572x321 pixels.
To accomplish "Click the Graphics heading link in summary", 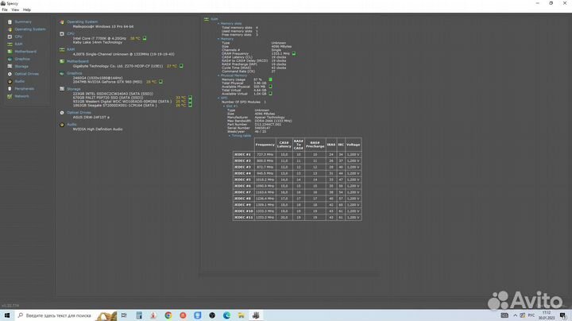I will coord(75,73).
